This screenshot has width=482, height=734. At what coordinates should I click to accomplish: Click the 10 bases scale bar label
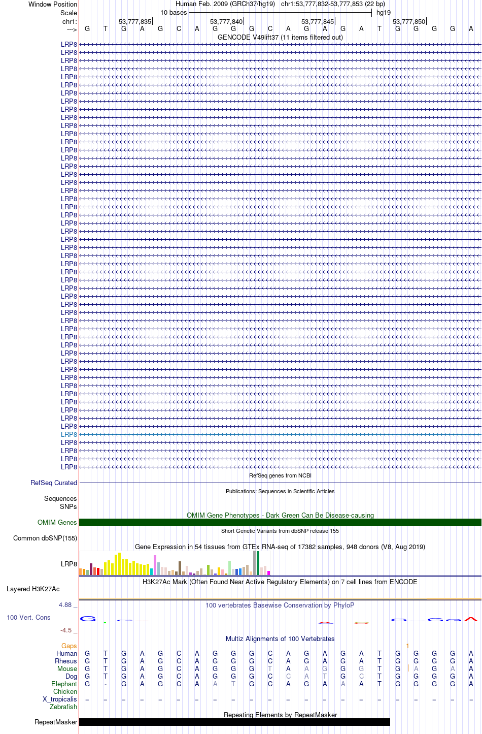point(174,12)
